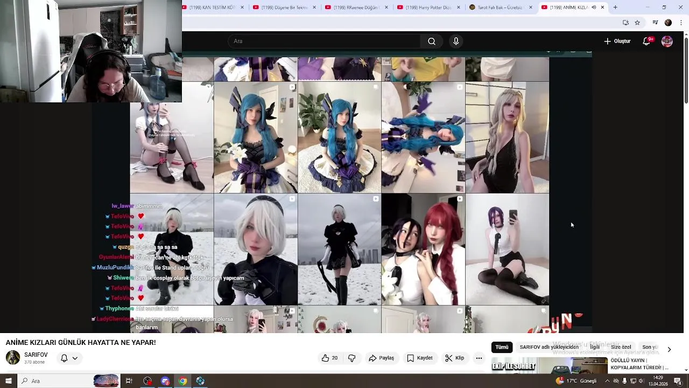This screenshot has width=689, height=388.
Task: Close the Tarot Falı Bak tab
Action: pyautogui.click(x=531, y=8)
